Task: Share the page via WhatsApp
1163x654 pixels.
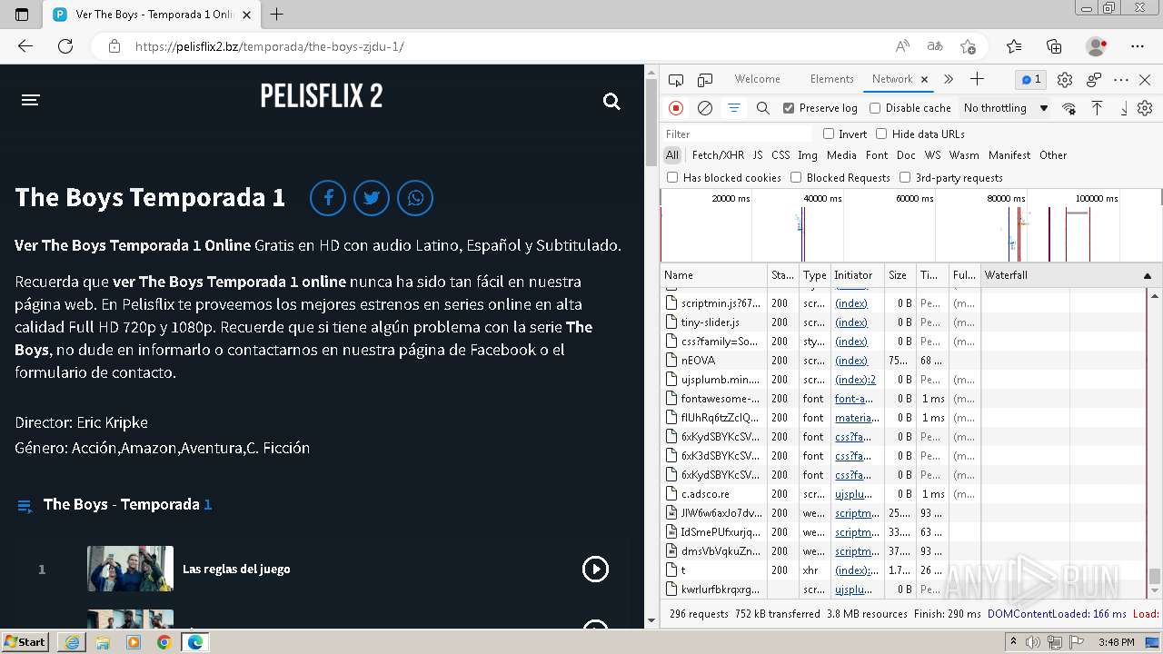Action: [415, 198]
